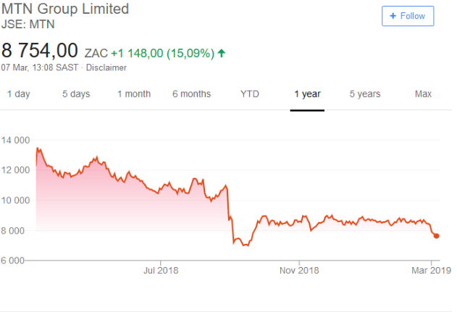Click the green up arrow icon
Image resolution: width=457 pixels, height=312 pixels.
222,53
